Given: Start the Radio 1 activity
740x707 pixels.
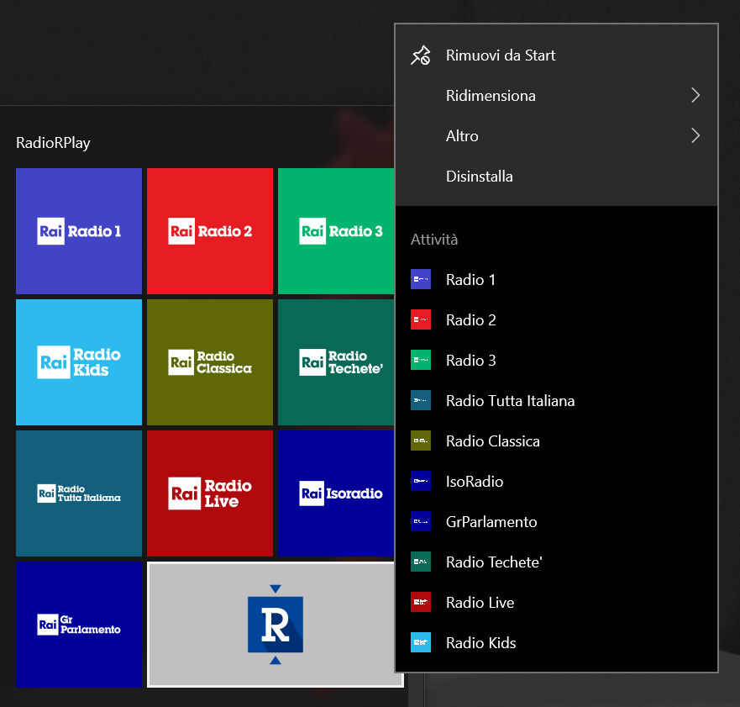Looking at the screenshot, I should pyautogui.click(x=556, y=280).
